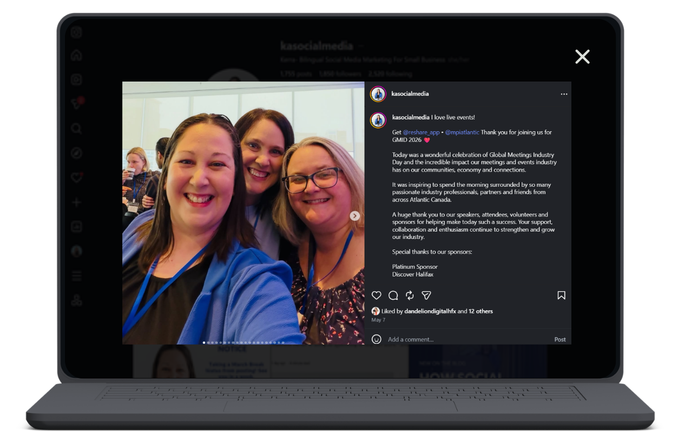This screenshot has width=698, height=432.
Task: Click the Instagram logo at the sidebar top
Action: click(76, 32)
